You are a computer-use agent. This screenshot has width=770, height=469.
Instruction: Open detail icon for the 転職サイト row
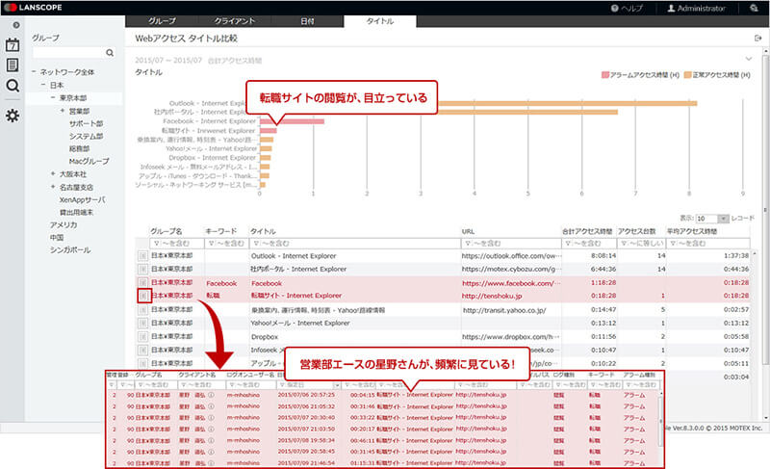click(x=143, y=296)
